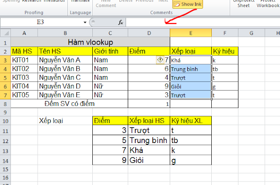Viewport: 280px width, 185px height.
Task: Click 'Khá' in lookup table row 13
Action: tap(149, 150)
